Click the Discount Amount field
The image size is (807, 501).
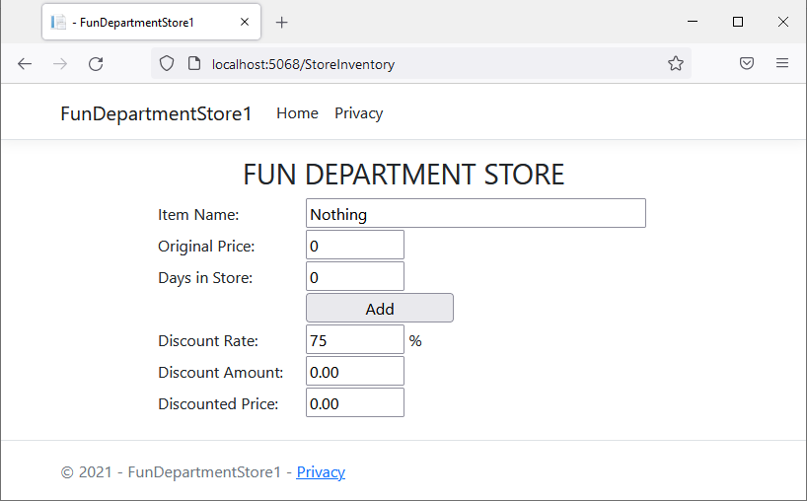click(x=355, y=372)
